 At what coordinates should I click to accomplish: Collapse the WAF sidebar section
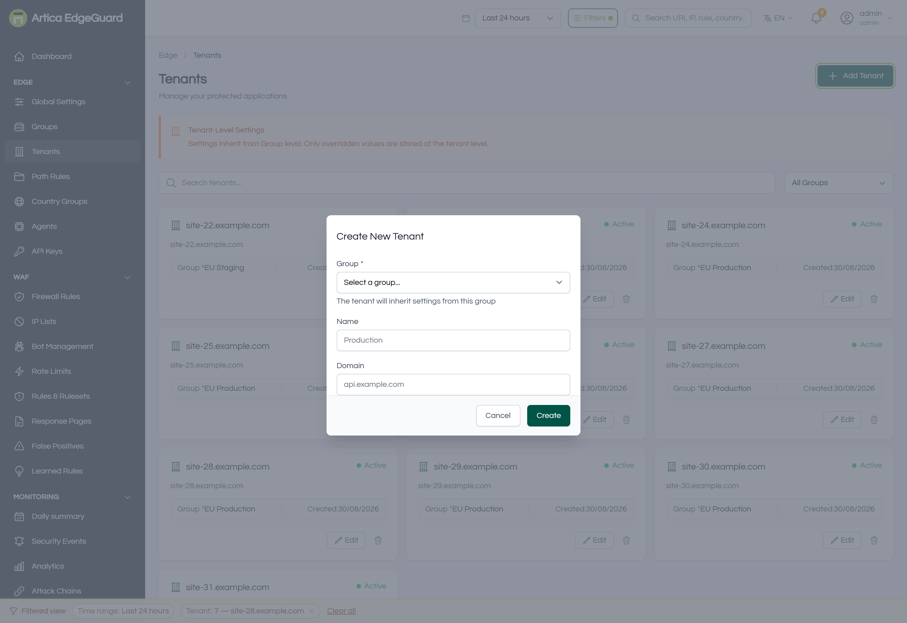click(x=127, y=277)
